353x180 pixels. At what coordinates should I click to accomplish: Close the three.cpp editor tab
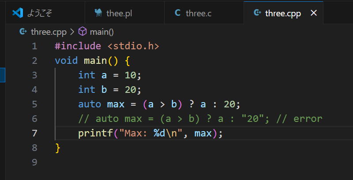(x=314, y=13)
